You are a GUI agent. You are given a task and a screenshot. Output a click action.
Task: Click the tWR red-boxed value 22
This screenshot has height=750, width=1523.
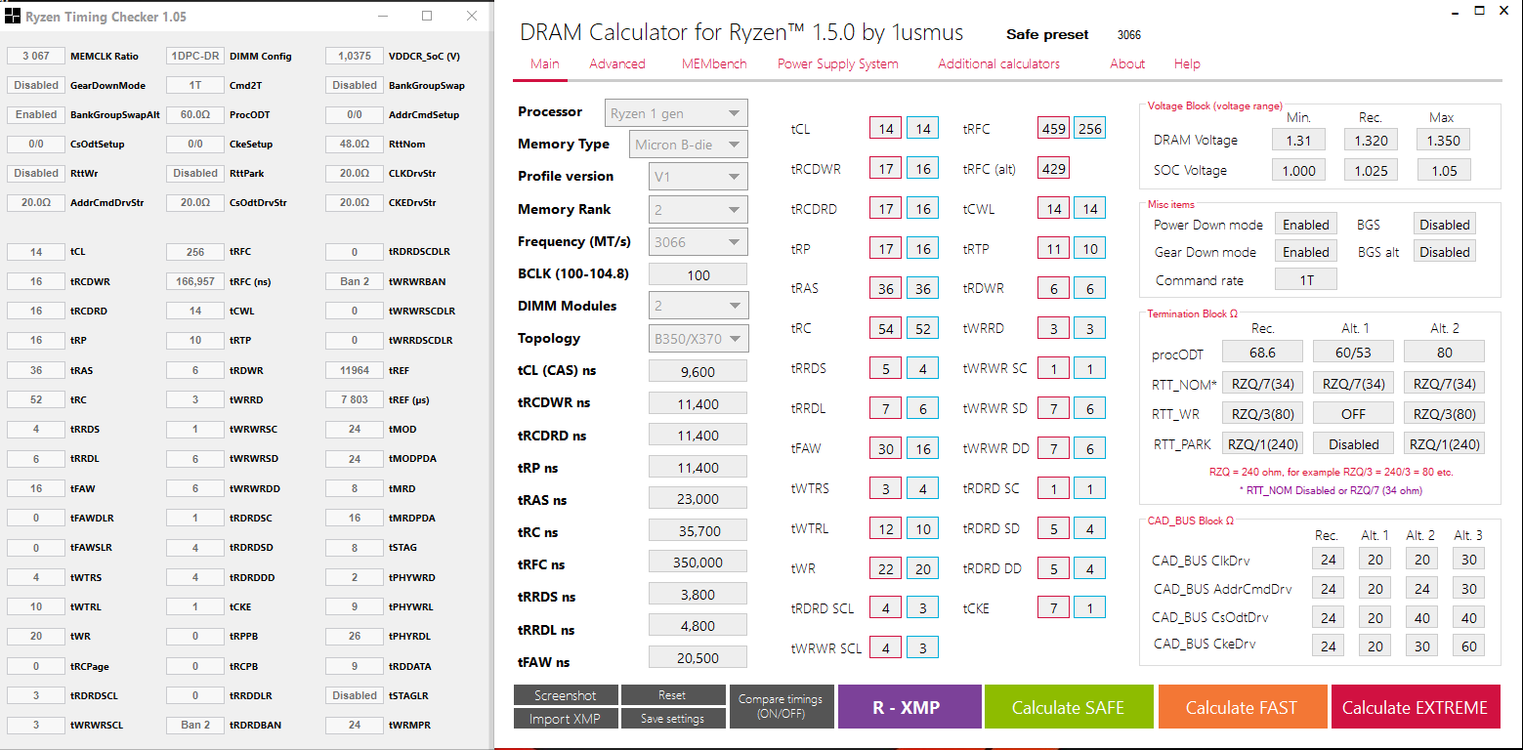coord(885,568)
